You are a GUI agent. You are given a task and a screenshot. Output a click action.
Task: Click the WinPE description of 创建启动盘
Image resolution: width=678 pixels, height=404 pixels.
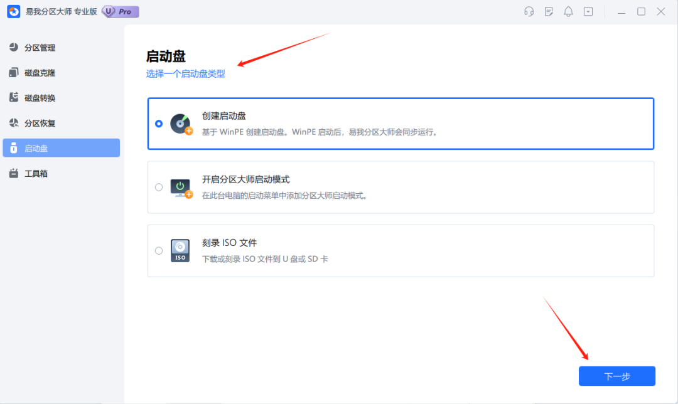click(x=321, y=132)
